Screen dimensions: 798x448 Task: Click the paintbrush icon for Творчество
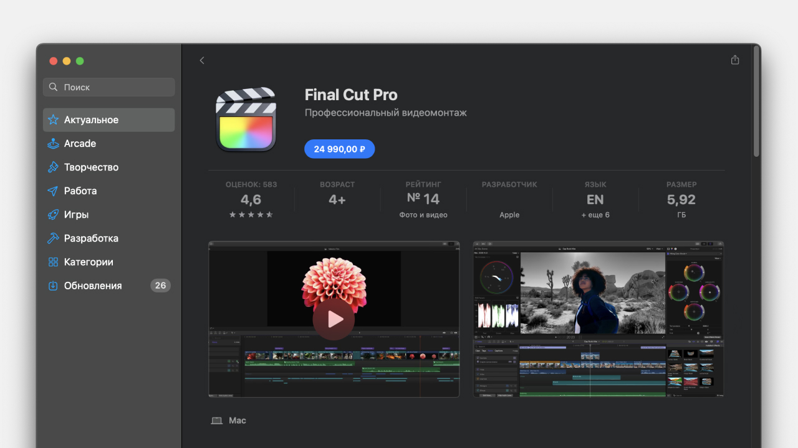coord(54,167)
